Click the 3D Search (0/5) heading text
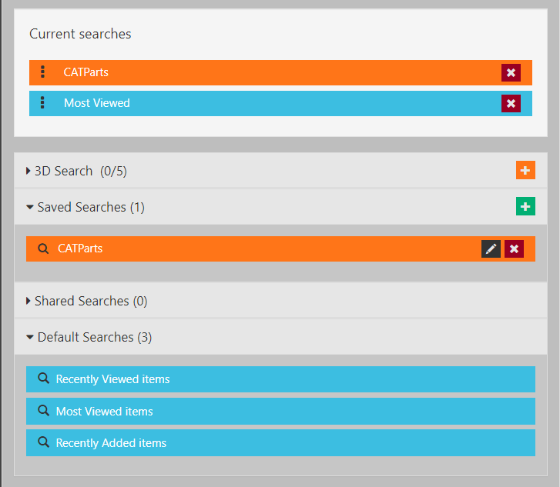This screenshot has height=487, width=560. (x=81, y=172)
